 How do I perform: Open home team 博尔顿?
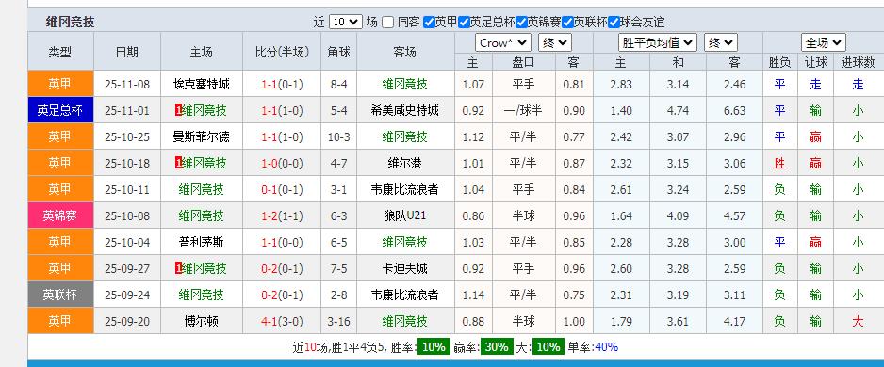[202, 322]
